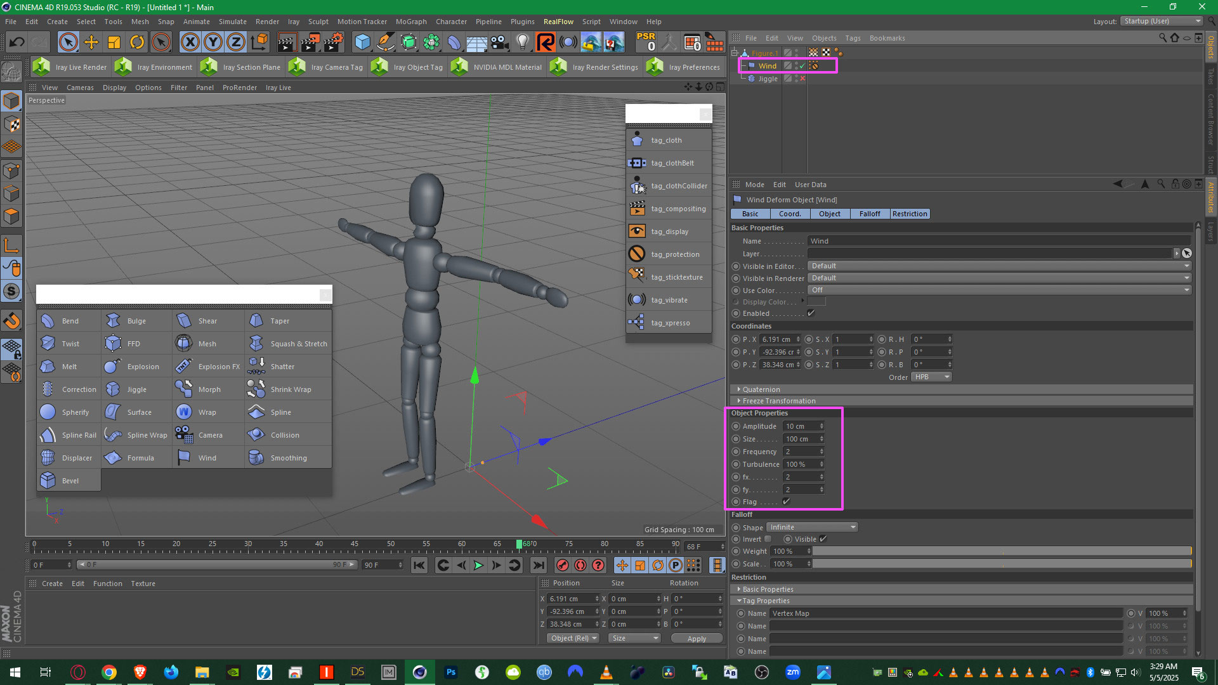Image resolution: width=1218 pixels, height=685 pixels.
Task: Open the Simulate menu
Action: [232, 22]
